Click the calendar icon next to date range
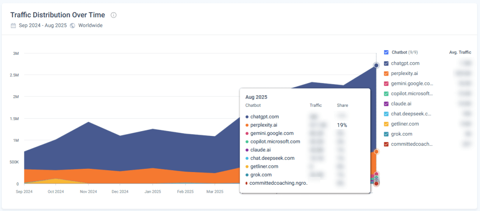Viewport: 480px width, 211px height. [13, 25]
